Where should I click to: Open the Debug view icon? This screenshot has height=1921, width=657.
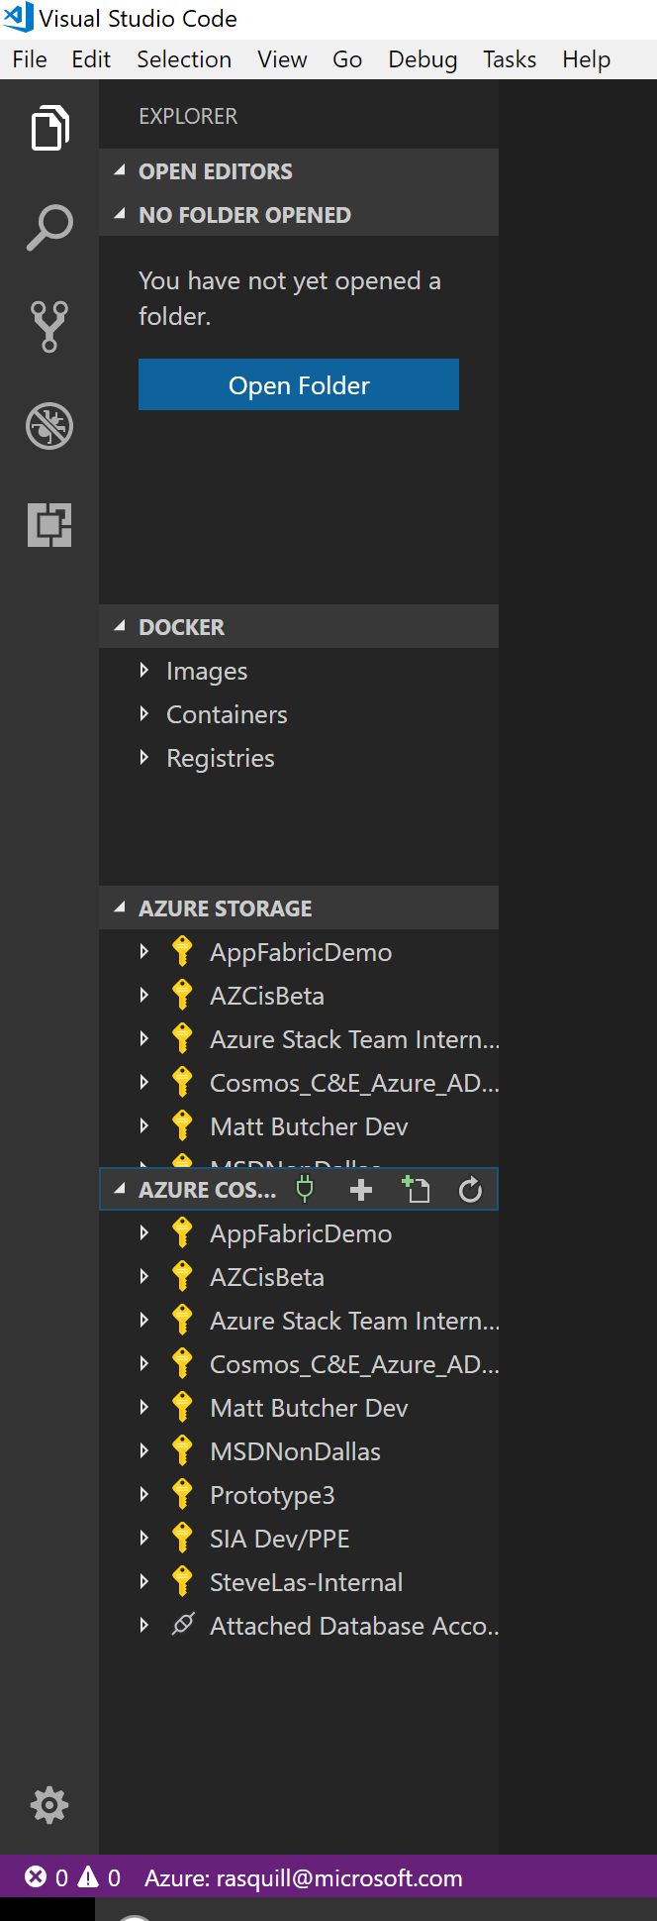coord(49,426)
